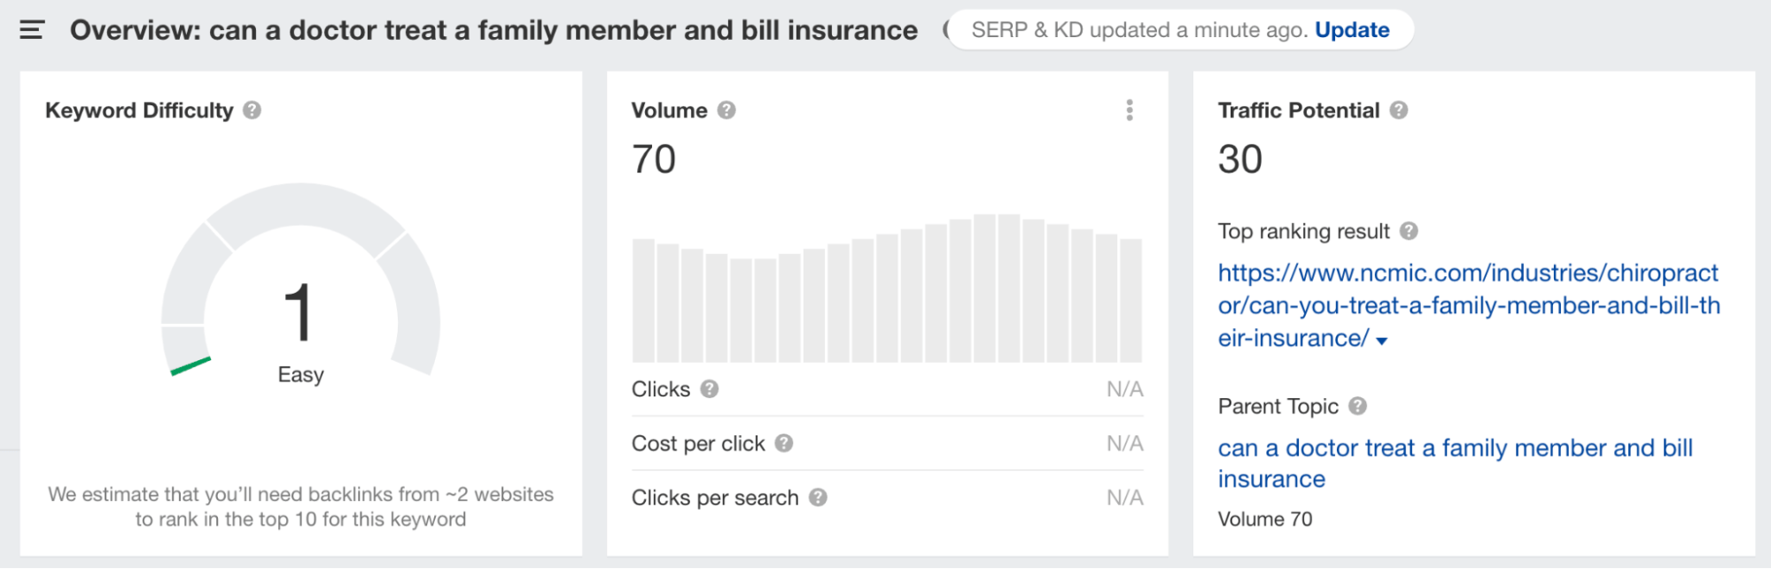Screen dimensions: 1771x569
Task: Click the last bar in Volume chart
Action: [x=1130, y=300]
